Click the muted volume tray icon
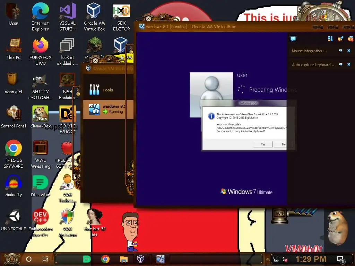 coord(284,259)
